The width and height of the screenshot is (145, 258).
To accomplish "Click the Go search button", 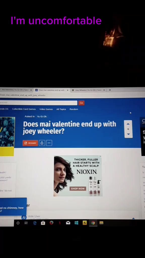I will 81,103.
